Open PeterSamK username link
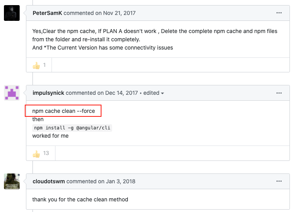The image size is (295, 212). 47,13
